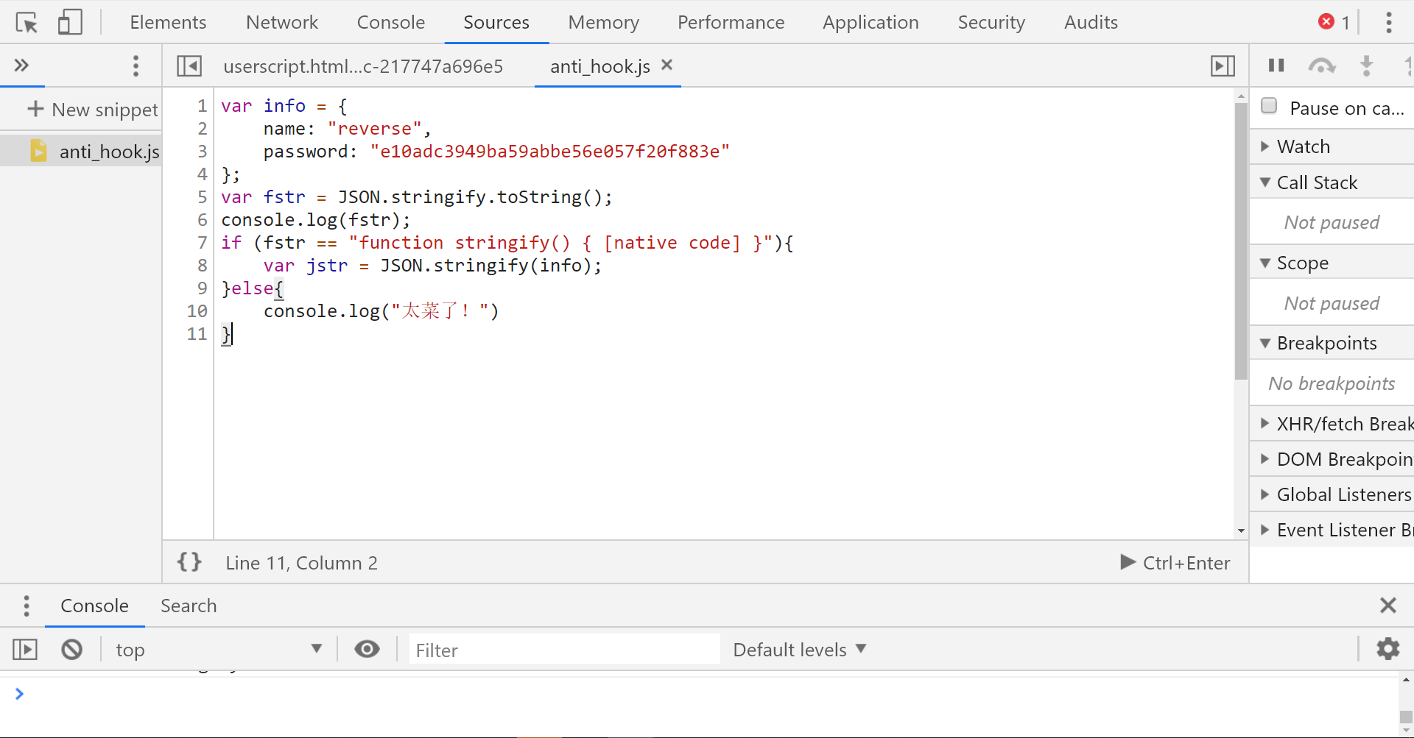
Task: Open the userscript.html file tab
Action: pos(363,66)
